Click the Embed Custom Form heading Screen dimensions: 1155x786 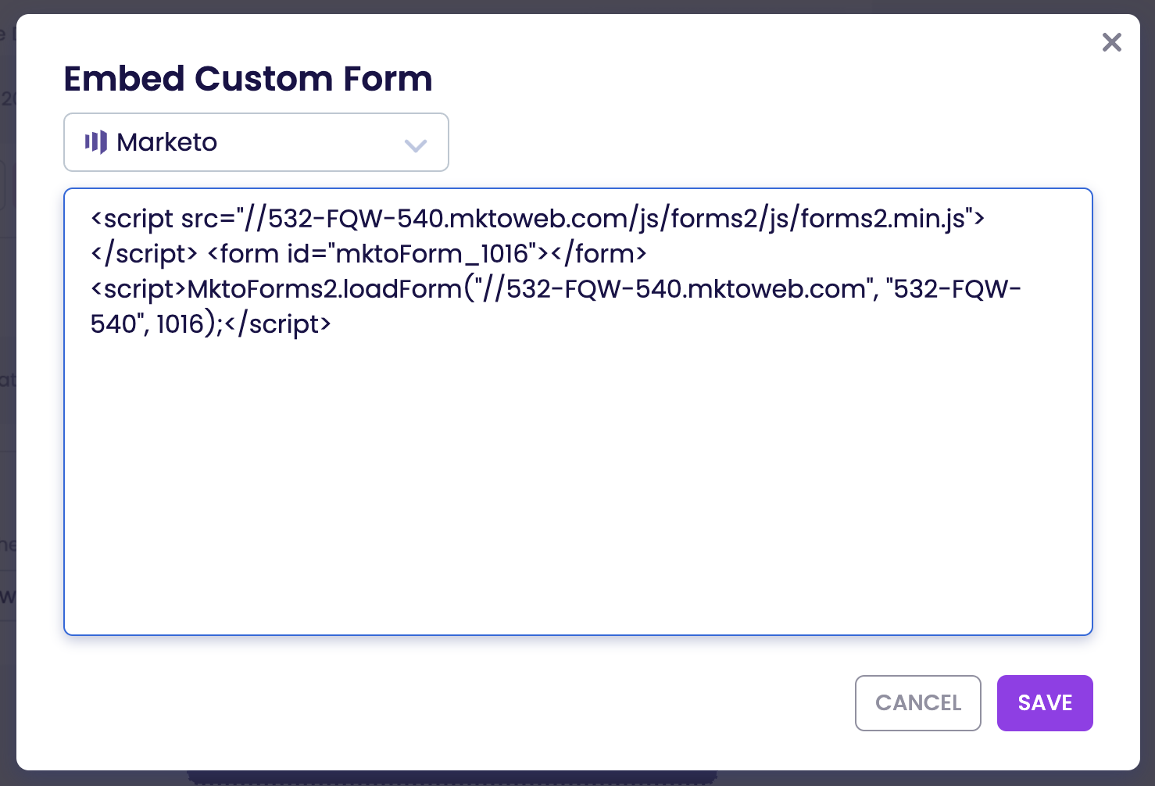pyautogui.click(x=248, y=79)
